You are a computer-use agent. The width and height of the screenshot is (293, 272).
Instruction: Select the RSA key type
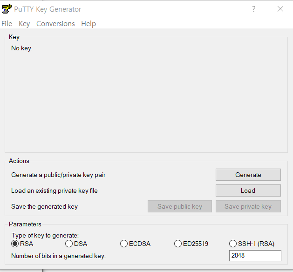click(22, 244)
